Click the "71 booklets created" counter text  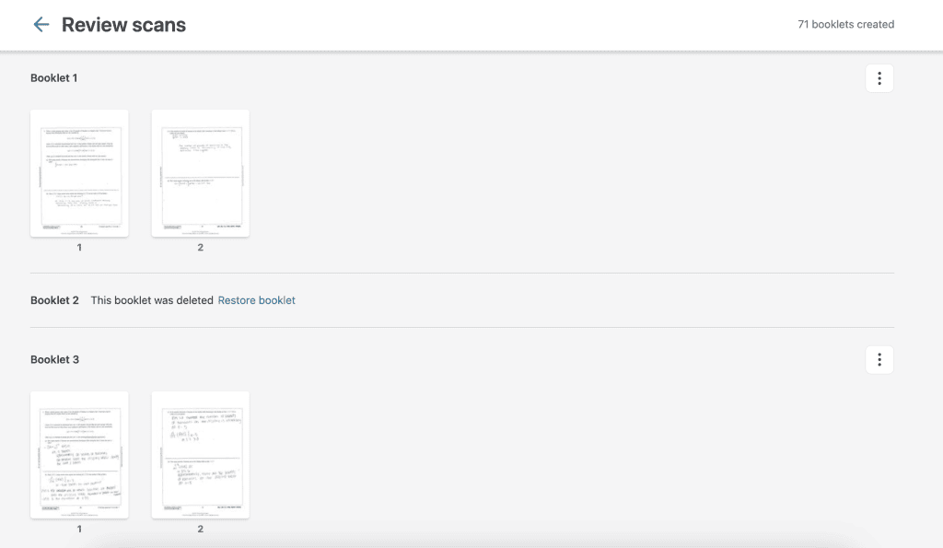pos(845,25)
